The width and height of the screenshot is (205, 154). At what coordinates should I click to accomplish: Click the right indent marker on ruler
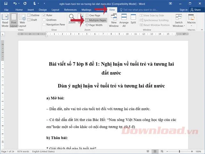176,35
